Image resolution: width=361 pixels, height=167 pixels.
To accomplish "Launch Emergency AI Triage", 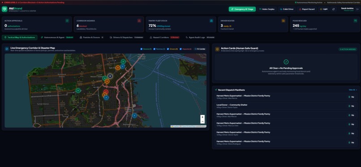I will (x=242, y=9).
